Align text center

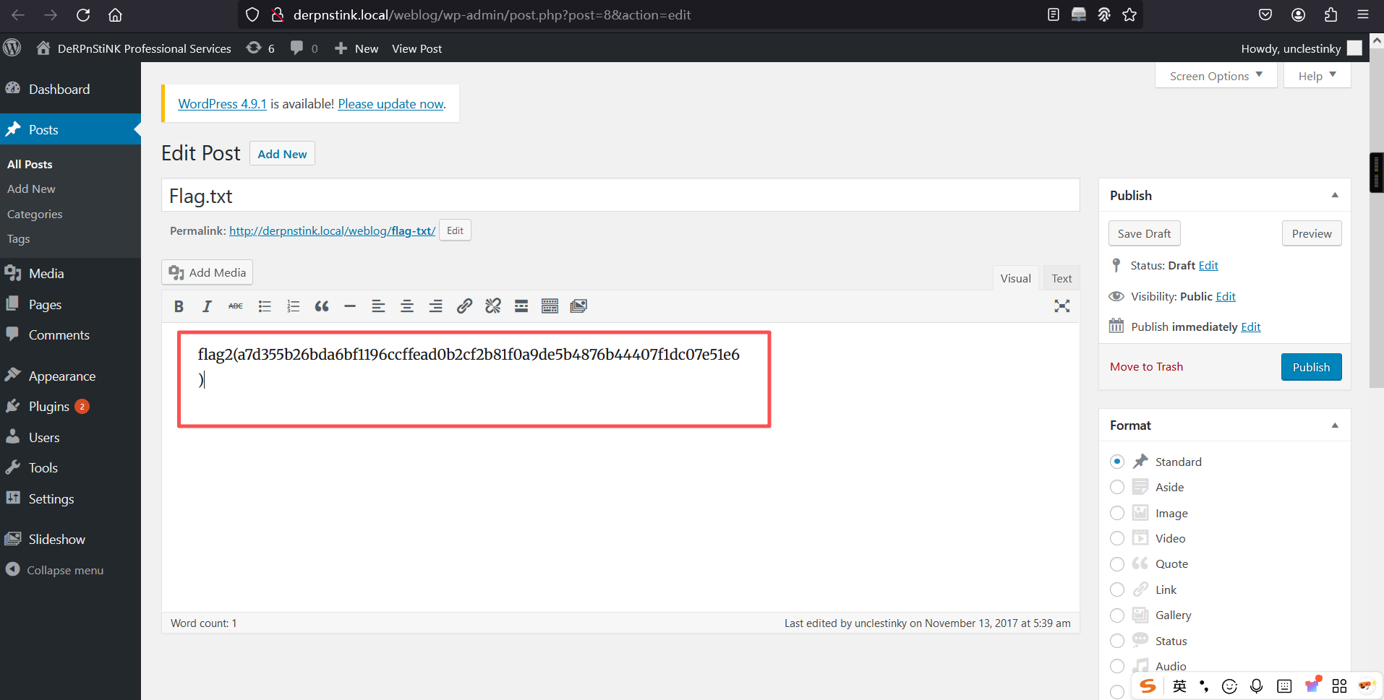coord(407,306)
